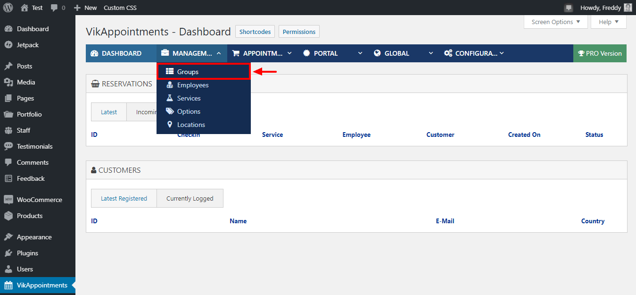Click the Service column header

273,135
